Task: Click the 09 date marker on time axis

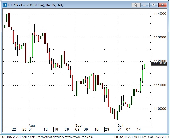Action: pyautogui.click(x=86, y=130)
